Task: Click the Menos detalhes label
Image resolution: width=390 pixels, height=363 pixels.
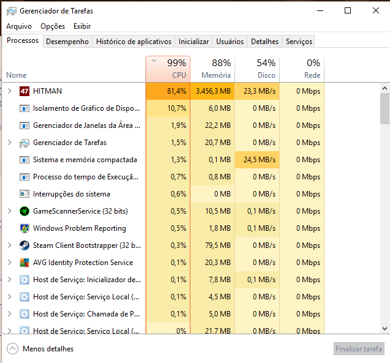Action: point(48,349)
